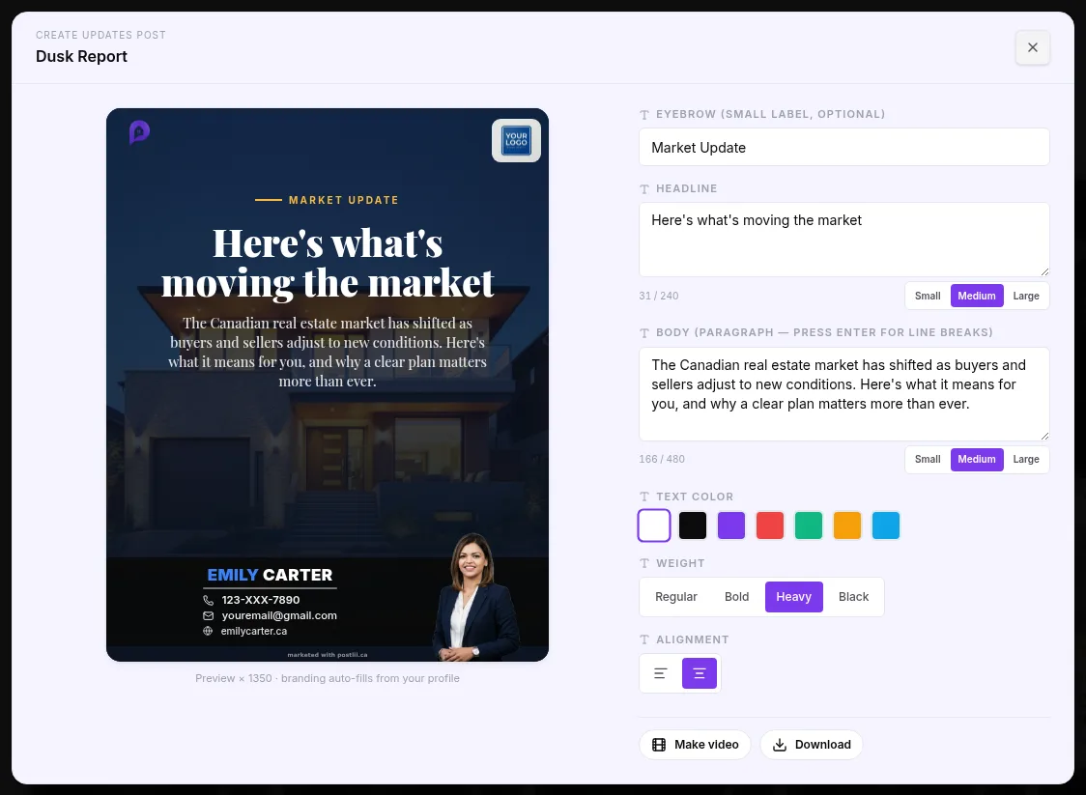Select left text alignment icon

click(661, 673)
